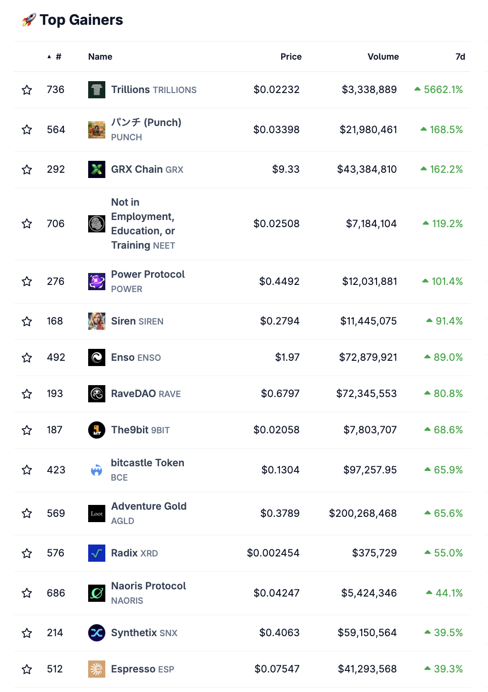Click the Trillions coin logo icon

97,90
